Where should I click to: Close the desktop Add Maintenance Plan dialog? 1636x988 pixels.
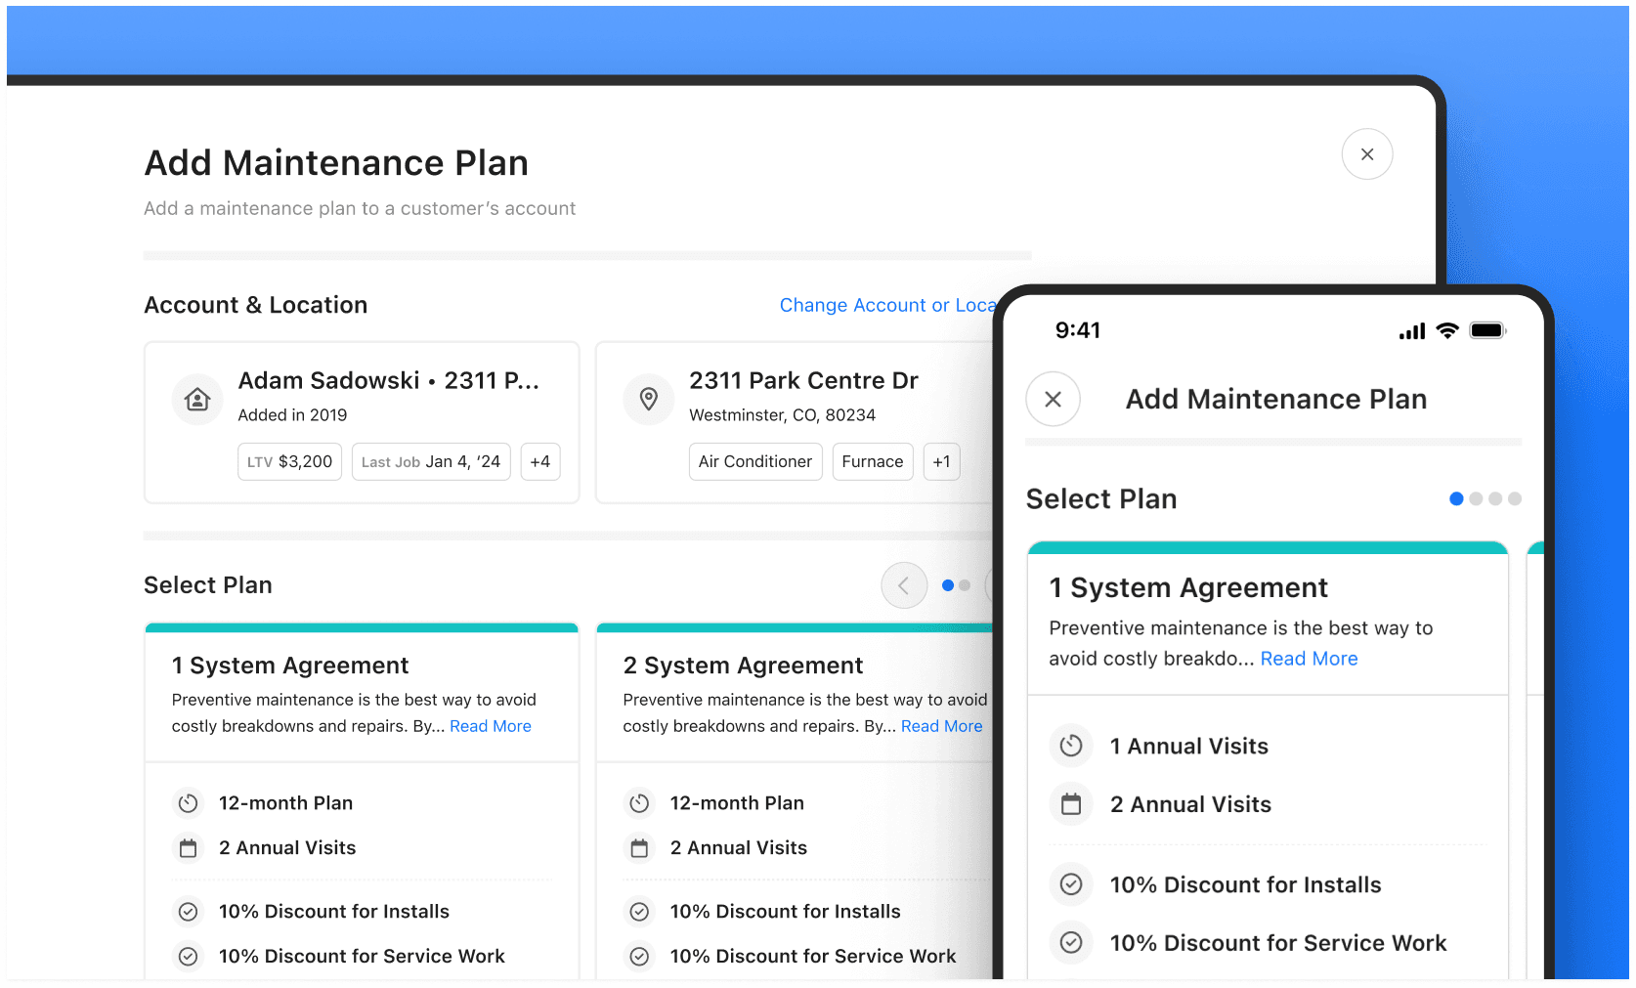point(1366,154)
